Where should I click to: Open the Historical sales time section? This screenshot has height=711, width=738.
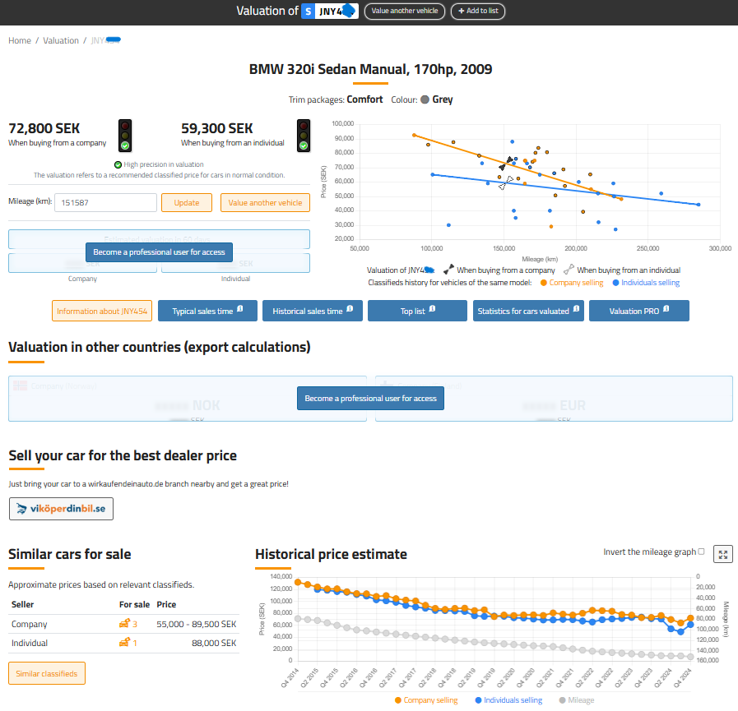coord(312,311)
